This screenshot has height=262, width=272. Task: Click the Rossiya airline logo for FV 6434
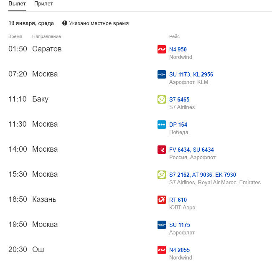tap(161, 150)
